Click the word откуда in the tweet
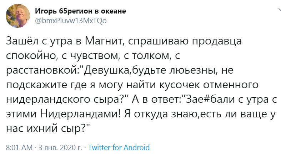Viewport: 281px width, 159px height. point(151,114)
